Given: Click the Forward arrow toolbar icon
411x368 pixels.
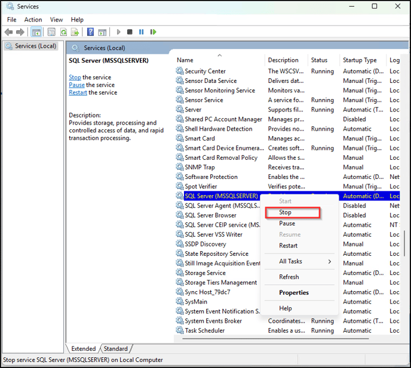Looking at the screenshot, I should pos(20,32).
